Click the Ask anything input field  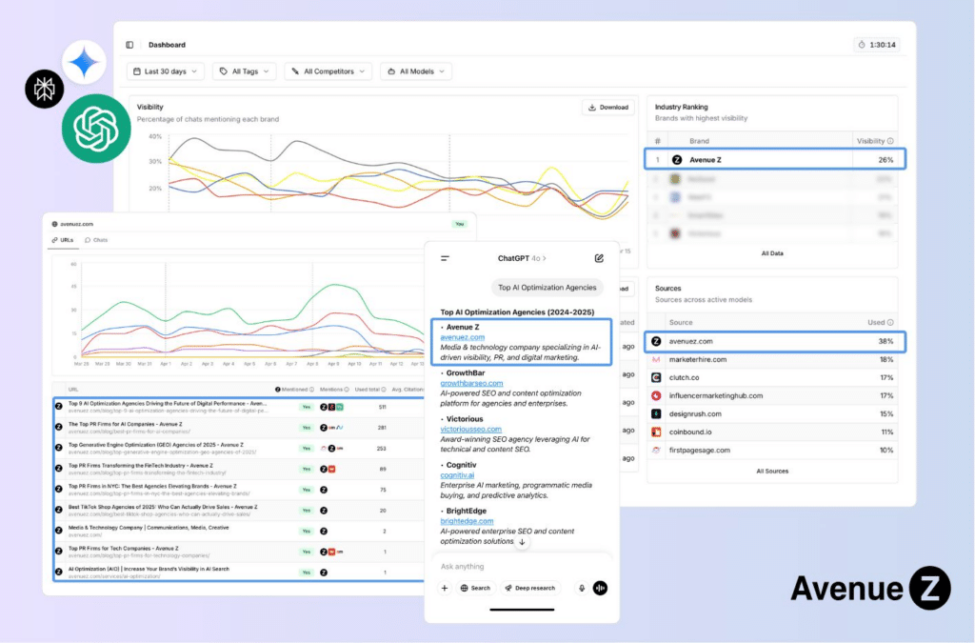pos(523,567)
